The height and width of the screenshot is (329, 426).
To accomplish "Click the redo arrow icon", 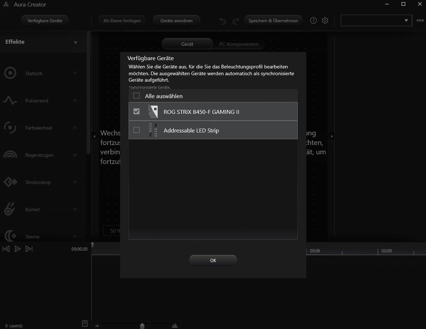I will click(236, 21).
